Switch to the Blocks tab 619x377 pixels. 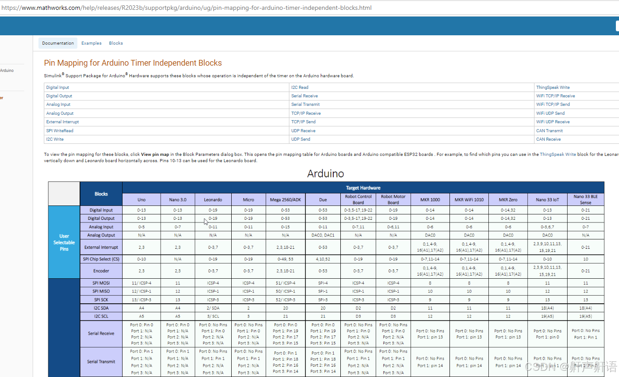tap(116, 43)
